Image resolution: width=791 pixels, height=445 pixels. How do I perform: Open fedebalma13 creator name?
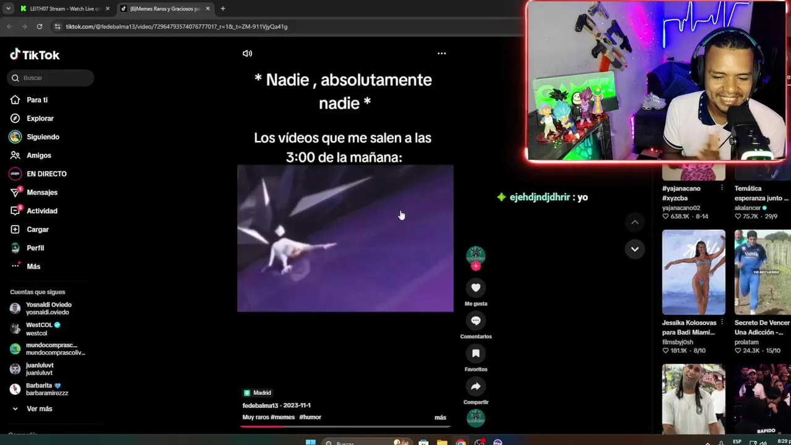(260, 405)
